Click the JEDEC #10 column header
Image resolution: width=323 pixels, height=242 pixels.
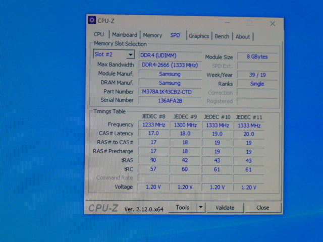tap(217, 117)
